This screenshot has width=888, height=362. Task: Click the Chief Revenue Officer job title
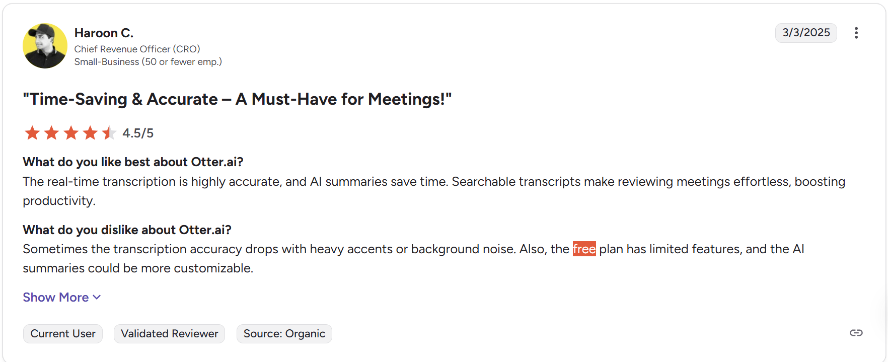click(137, 49)
